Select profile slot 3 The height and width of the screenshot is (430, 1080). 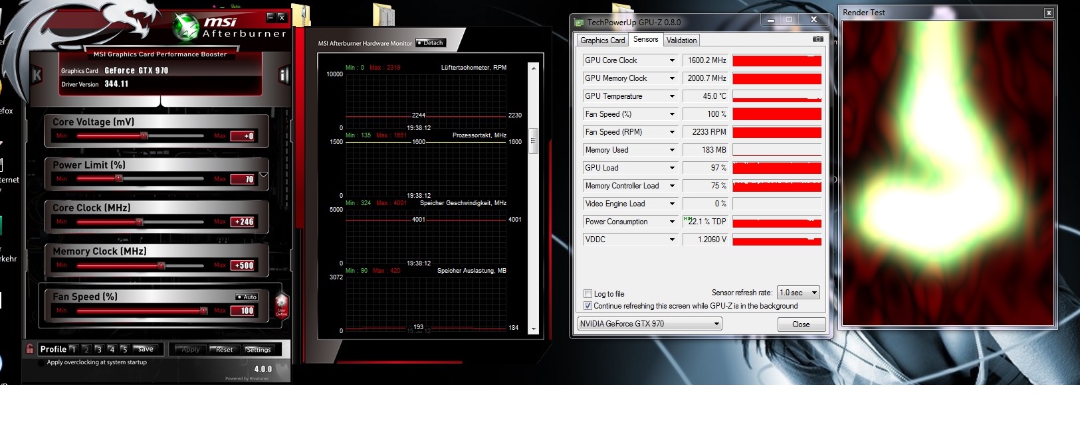[98, 349]
